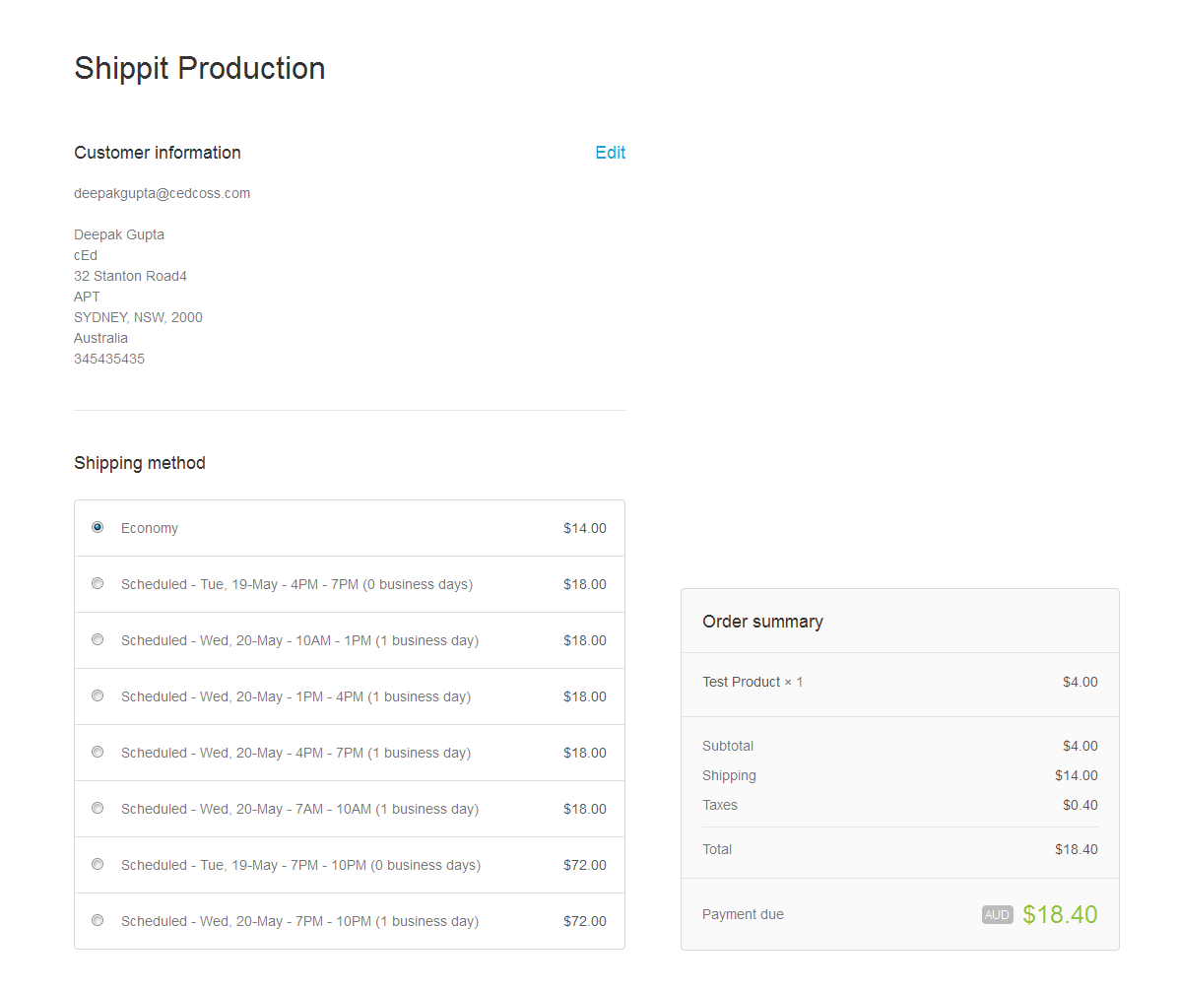Choose the Tue 19-May 4PM-7PM radio button

98,583
